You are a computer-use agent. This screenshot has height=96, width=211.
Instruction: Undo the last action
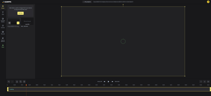click(9, 81)
